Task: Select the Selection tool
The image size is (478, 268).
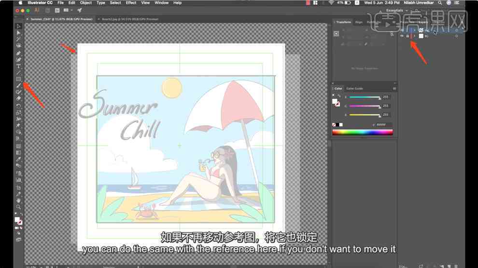Action: coord(19,26)
